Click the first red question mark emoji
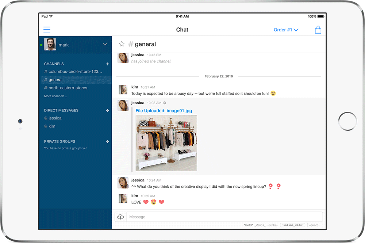Screen dimensions: 365x244 (x=270, y=186)
